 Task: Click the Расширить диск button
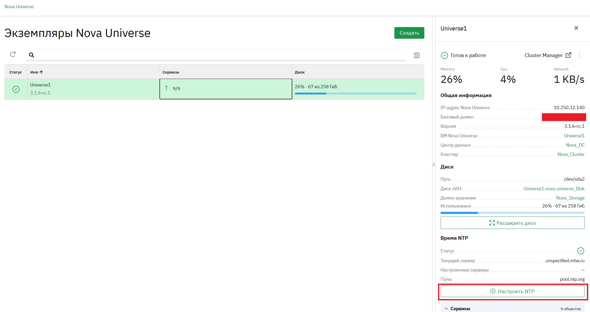click(x=512, y=223)
